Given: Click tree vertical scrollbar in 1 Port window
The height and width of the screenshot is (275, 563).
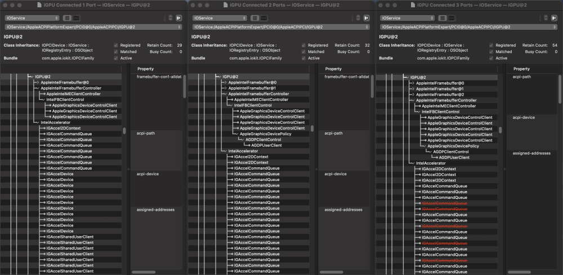Looking at the screenshot, I should [124, 131].
